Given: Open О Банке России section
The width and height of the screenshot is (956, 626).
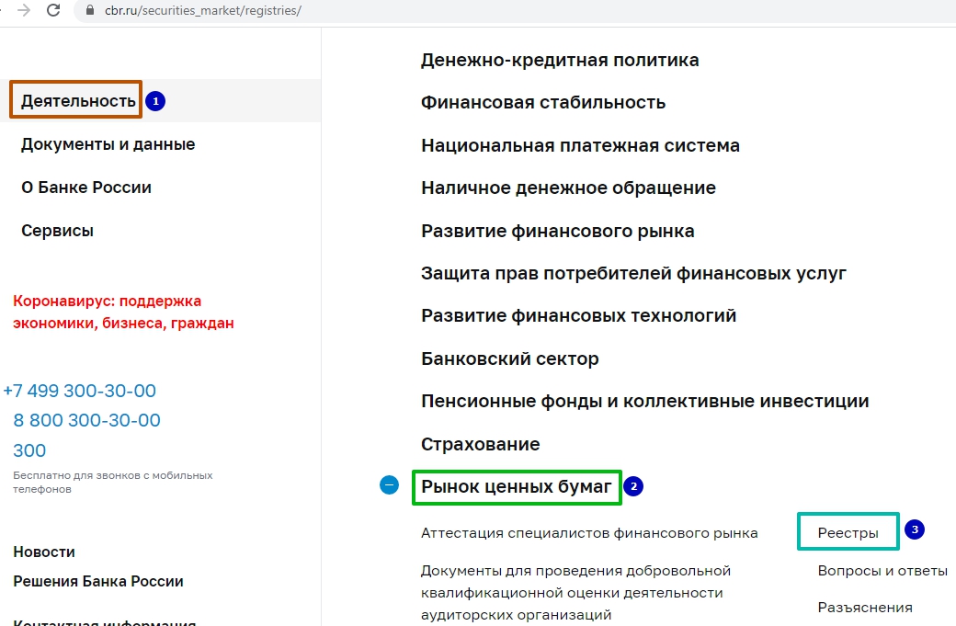Looking at the screenshot, I should (86, 188).
